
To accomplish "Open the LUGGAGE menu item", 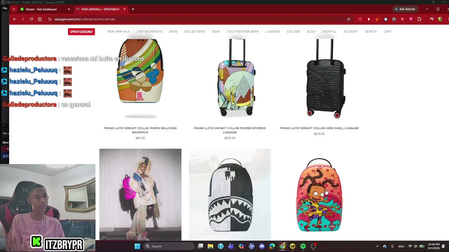I will click(273, 31).
